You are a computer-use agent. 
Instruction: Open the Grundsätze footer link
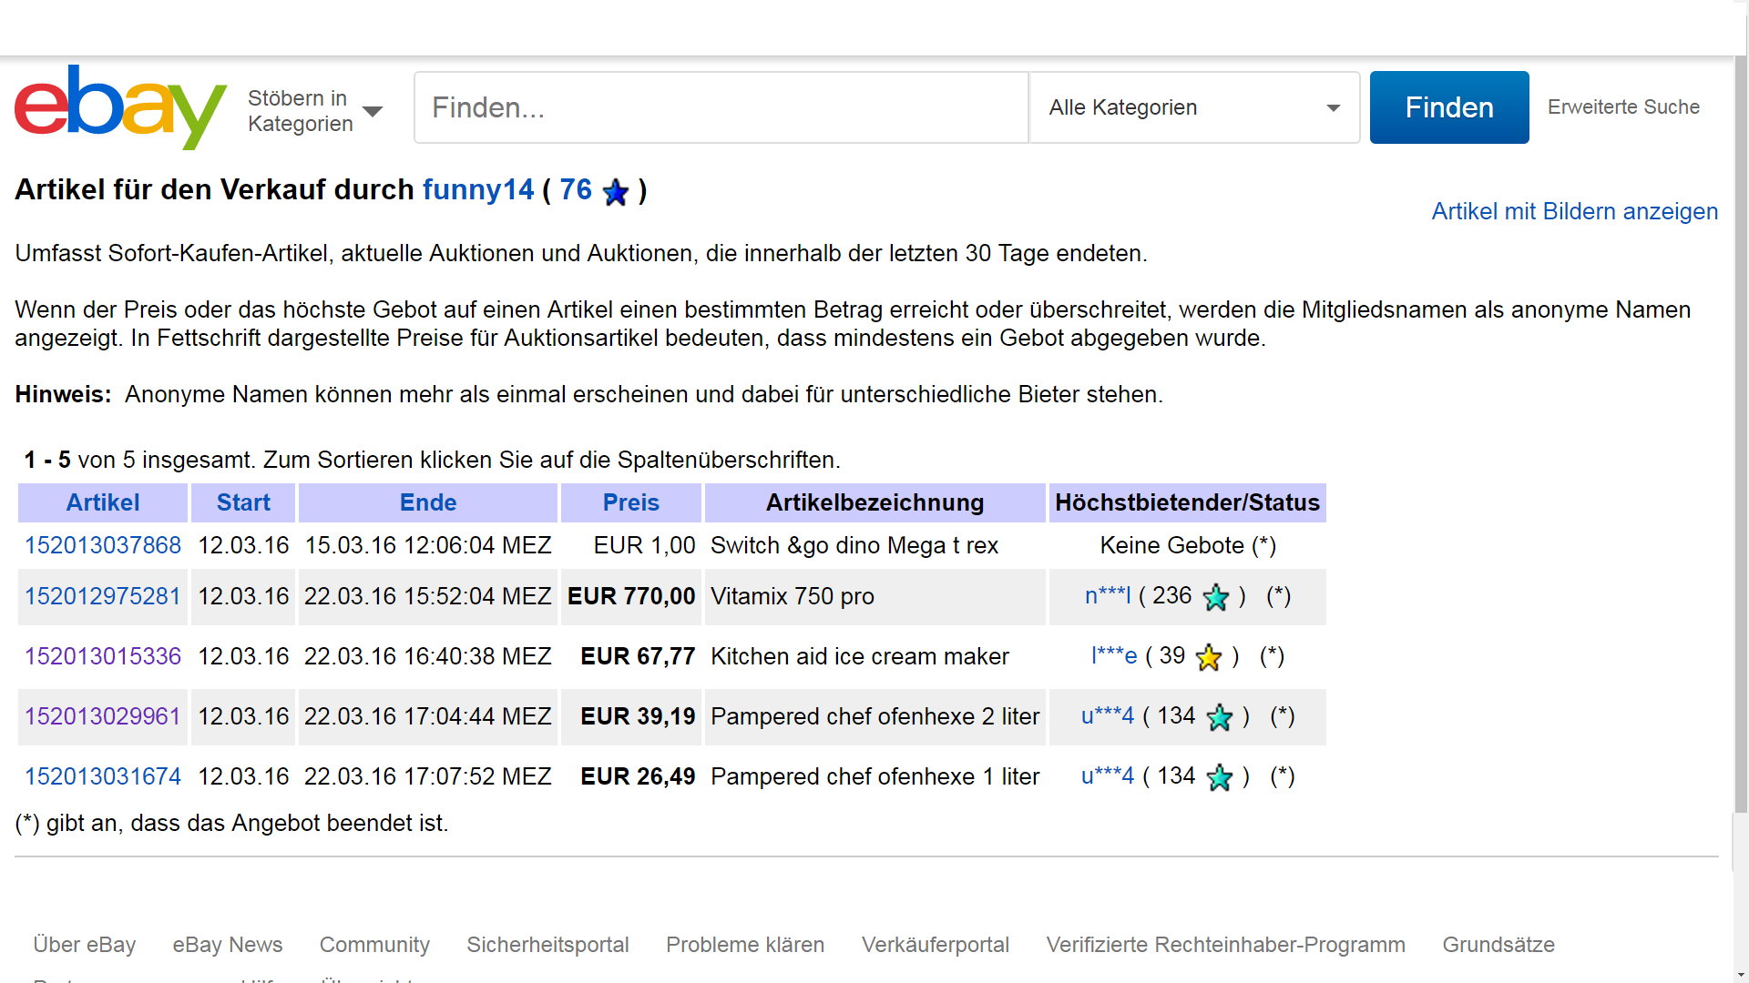[x=1498, y=945]
